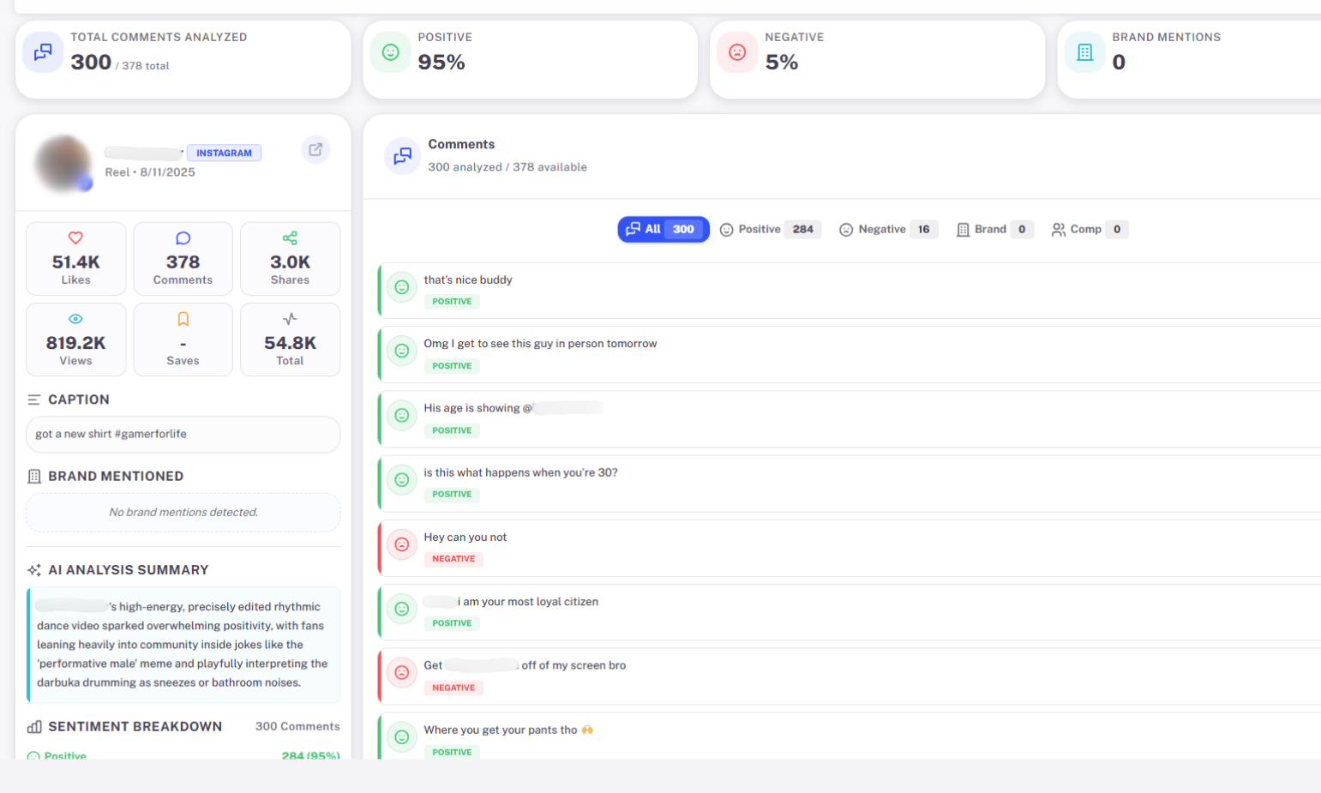
Task: Click the INSTAGRAM platform badge
Action: tap(224, 153)
